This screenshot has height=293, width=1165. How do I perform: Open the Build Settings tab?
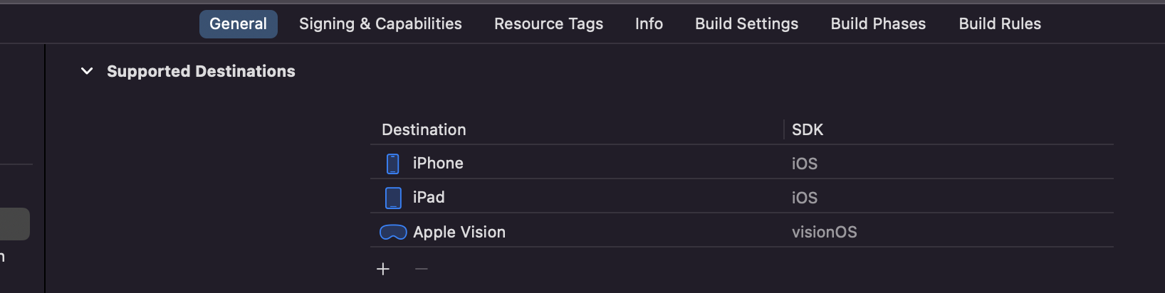746,24
